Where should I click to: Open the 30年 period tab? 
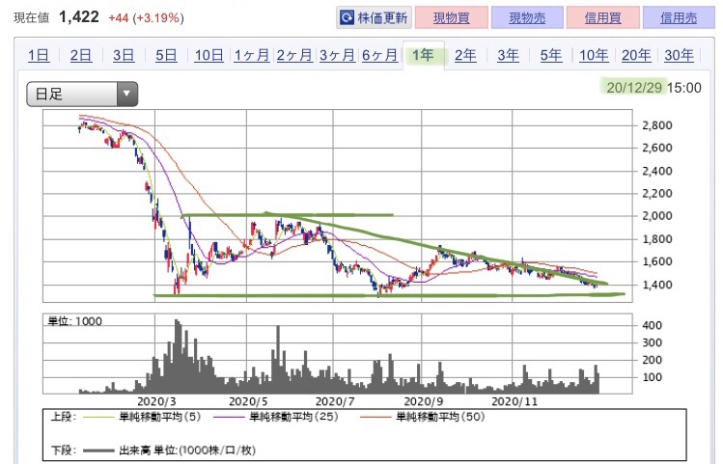[679, 56]
